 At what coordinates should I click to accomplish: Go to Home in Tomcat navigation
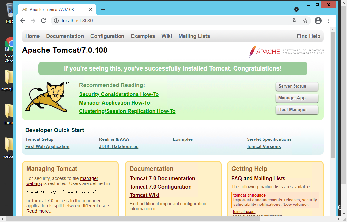click(32, 36)
